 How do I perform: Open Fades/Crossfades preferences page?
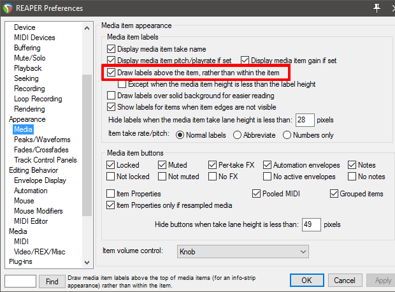(x=41, y=150)
